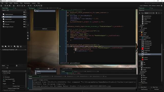Create new tile layer icon

point(9,47)
